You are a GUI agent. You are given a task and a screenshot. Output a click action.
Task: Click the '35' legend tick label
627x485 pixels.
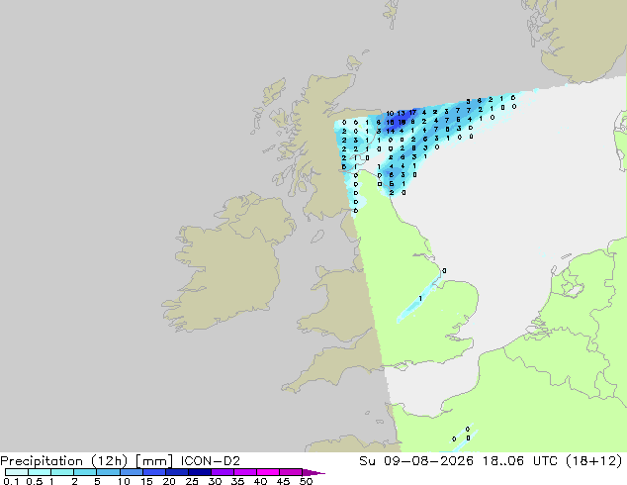click(x=237, y=481)
